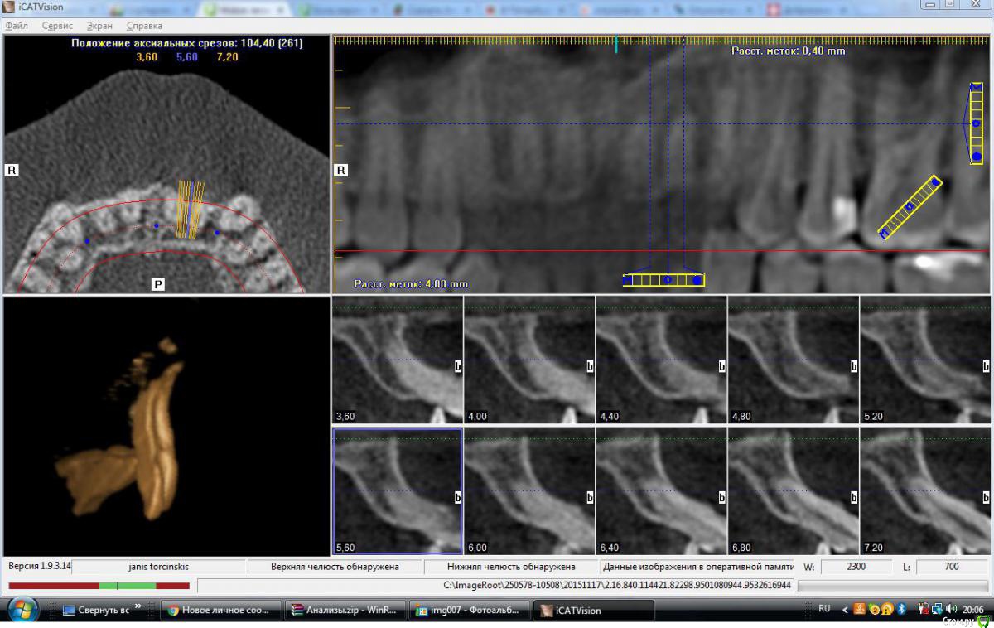The height and width of the screenshot is (628, 994).
Task: Open the Сервис menu
Action: [x=57, y=26]
